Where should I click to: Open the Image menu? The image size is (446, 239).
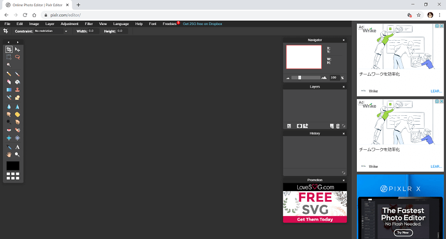(x=34, y=24)
